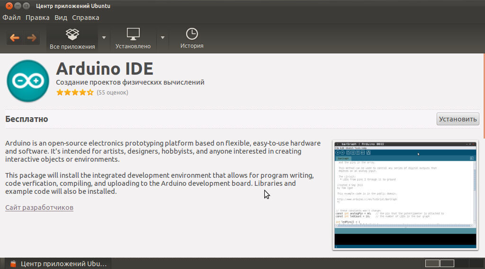Click the Arduino IDE title heading
The image size is (485, 269).
click(105, 69)
